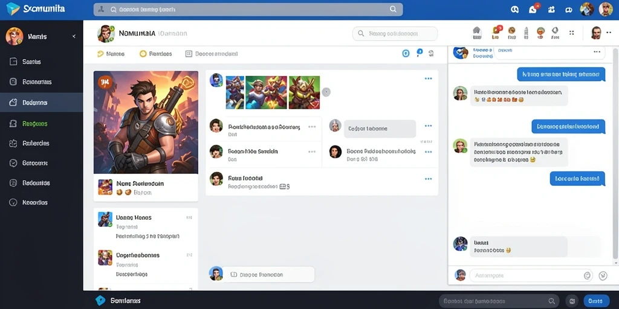
Task: Click the round icon beside the bottom-bar blue button
Action: pyautogui.click(x=572, y=301)
